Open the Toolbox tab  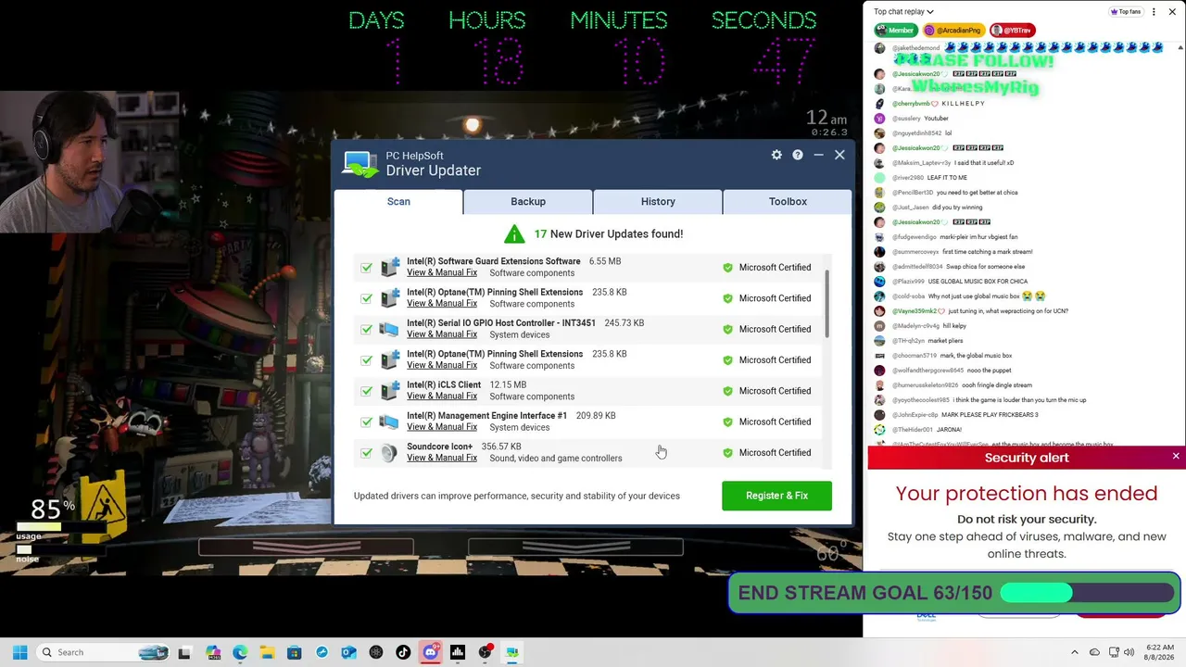[788, 201]
